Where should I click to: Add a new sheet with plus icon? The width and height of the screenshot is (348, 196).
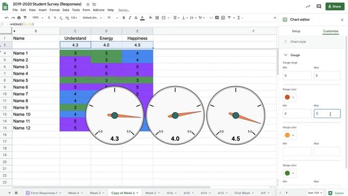[x=9, y=193]
